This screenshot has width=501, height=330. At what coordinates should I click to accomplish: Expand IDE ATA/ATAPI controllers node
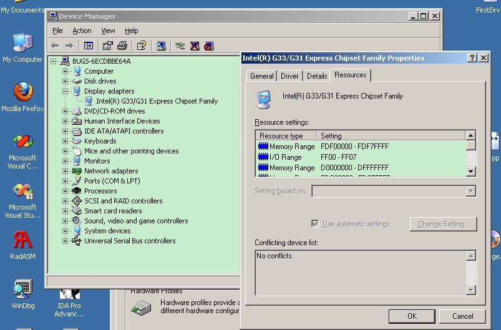point(65,131)
